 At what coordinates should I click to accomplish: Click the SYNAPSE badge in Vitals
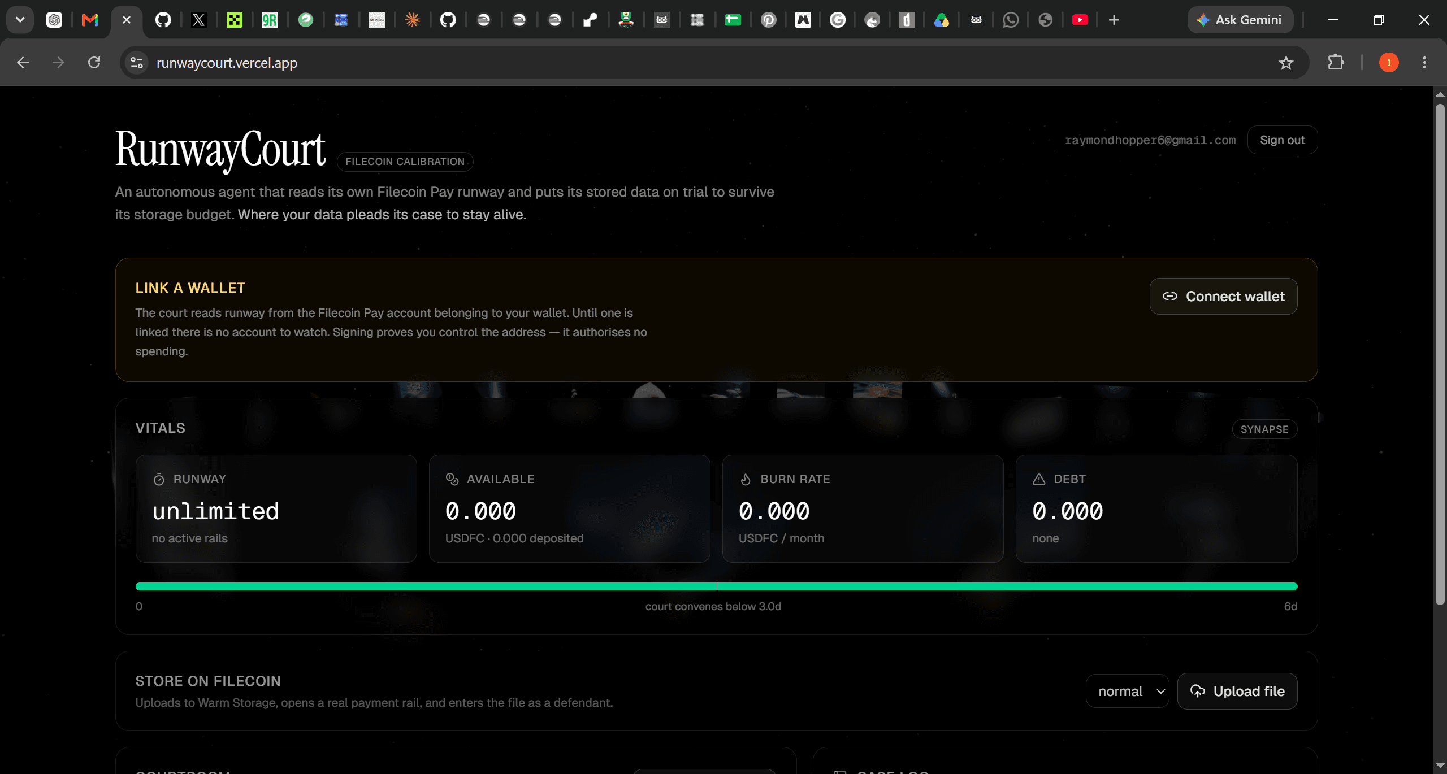(x=1264, y=429)
